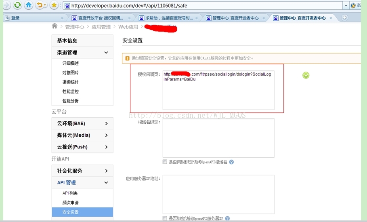Close the 求帮助 tab
This screenshot has height=222, width=367.
(x=196, y=18)
